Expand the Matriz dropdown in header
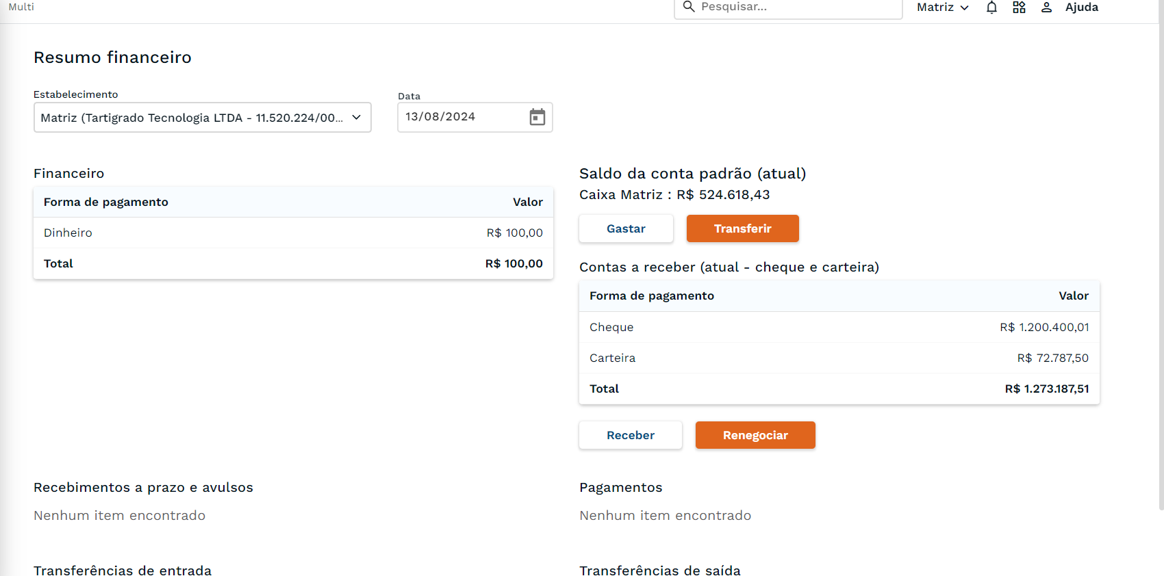 coord(943,8)
